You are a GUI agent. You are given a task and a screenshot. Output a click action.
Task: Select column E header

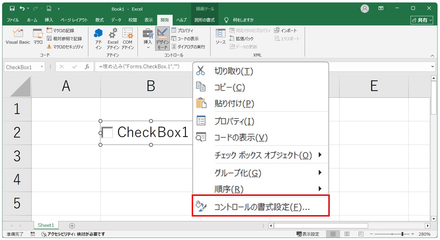click(374, 86)
